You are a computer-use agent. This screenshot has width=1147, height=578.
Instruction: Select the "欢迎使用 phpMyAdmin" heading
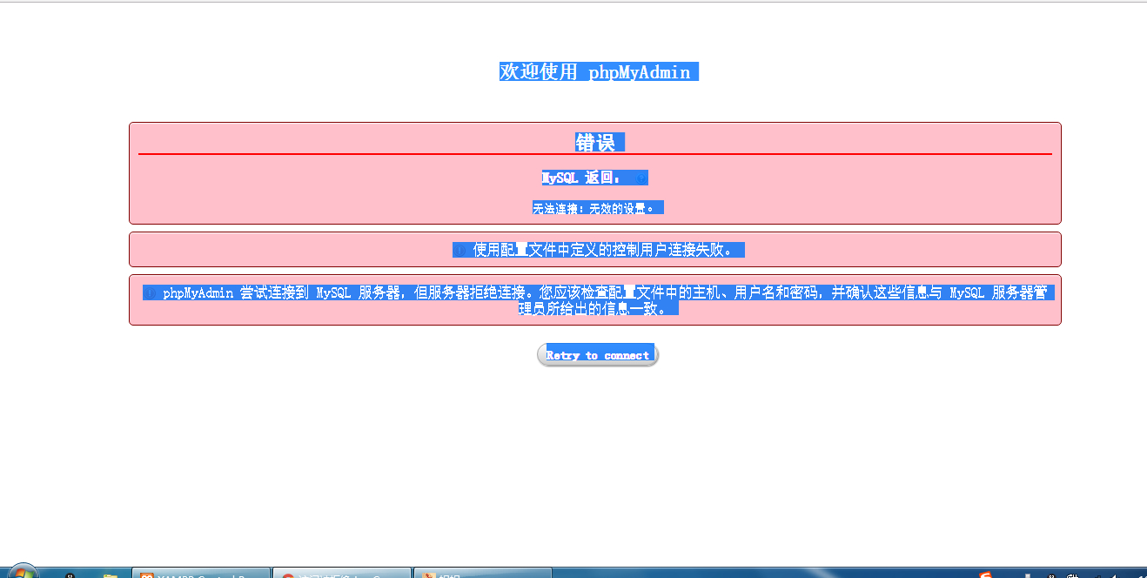(x=595, y=72)
